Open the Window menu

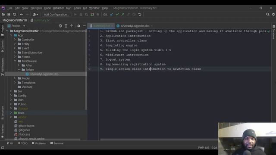[x=94, y=8]
